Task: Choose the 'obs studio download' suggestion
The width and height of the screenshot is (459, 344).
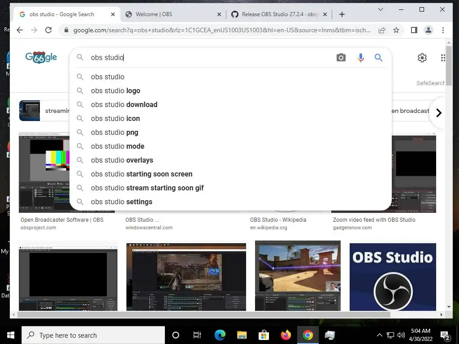Action: click(231, 104)
